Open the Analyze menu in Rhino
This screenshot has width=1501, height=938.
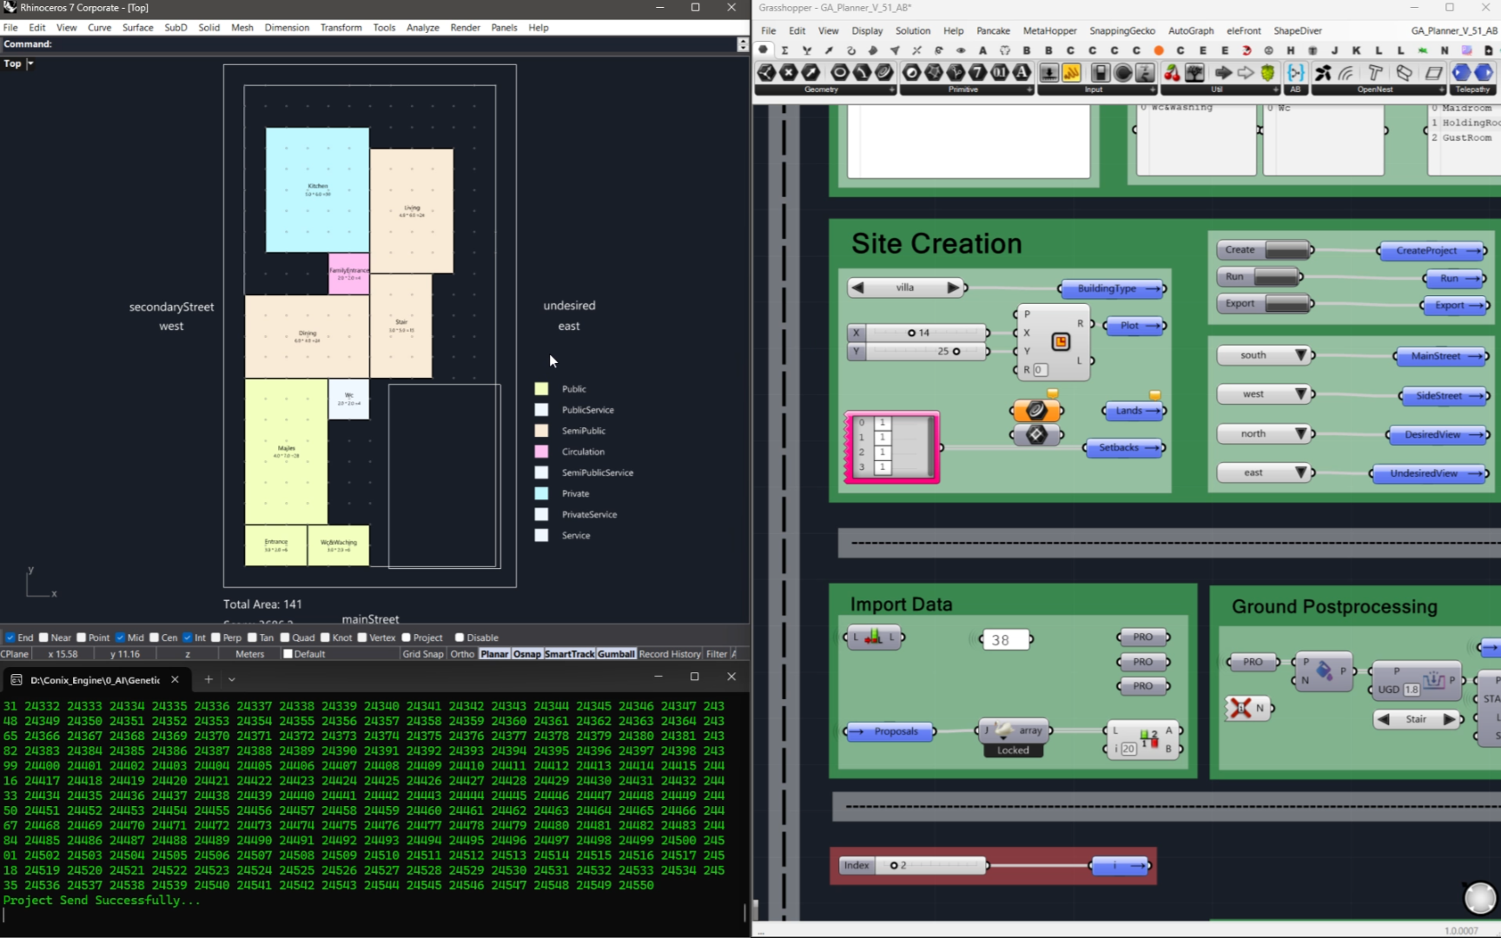tap(423, 27)
